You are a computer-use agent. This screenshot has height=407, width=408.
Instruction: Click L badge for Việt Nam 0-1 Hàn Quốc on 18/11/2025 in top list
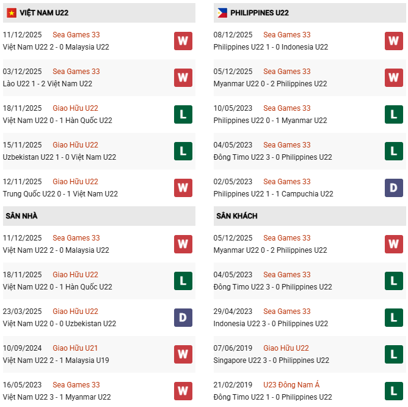coord(183,114)
